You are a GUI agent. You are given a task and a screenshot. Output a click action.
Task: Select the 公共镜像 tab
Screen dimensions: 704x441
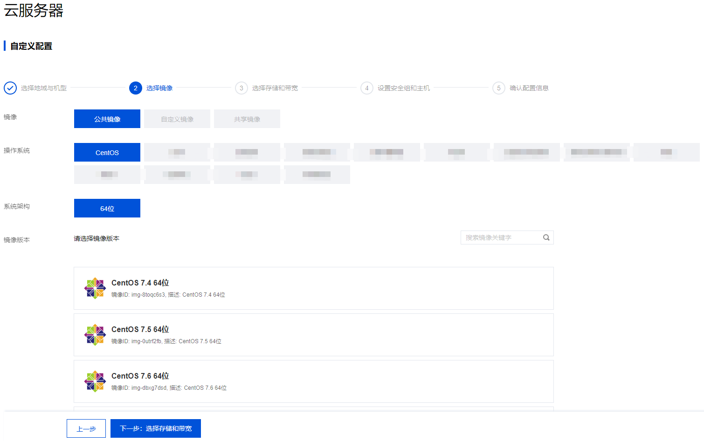click(107, 119)
